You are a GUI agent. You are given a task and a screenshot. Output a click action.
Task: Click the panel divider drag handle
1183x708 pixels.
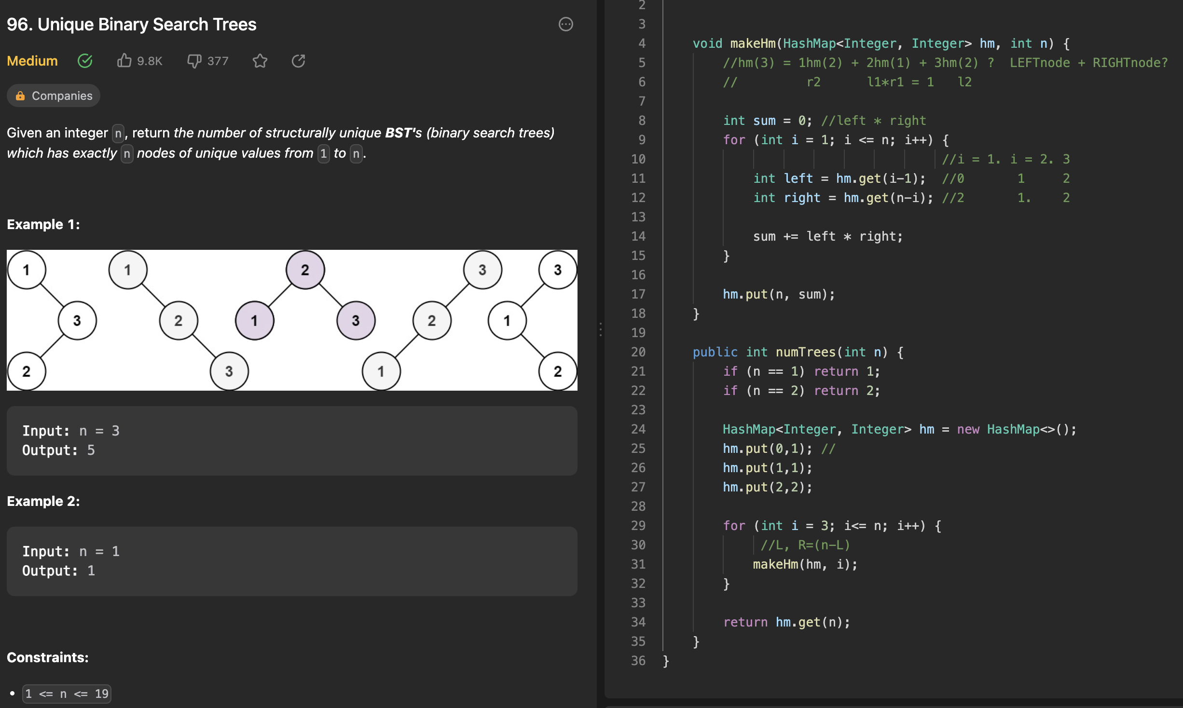[x=600, y=329]
